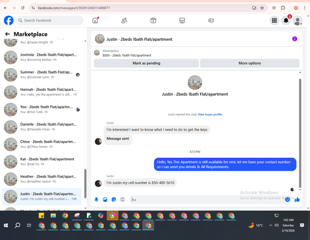Open the account profile avatar menu

click(298, 20)
